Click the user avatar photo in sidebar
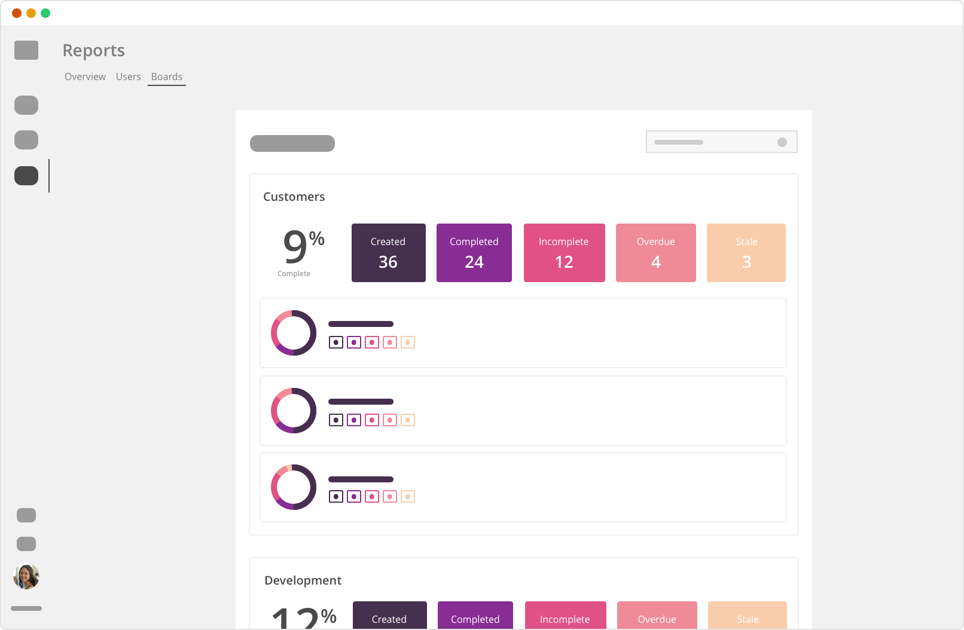Screen dimensions: 964x630 coord(26,576)
